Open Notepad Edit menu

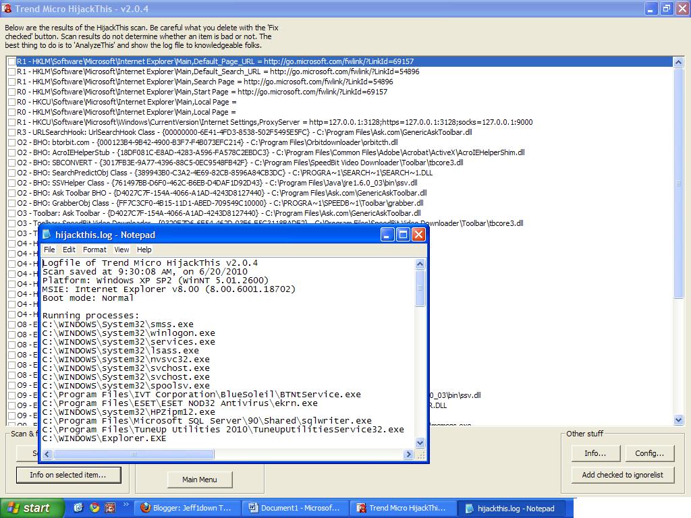pos(69,250)
